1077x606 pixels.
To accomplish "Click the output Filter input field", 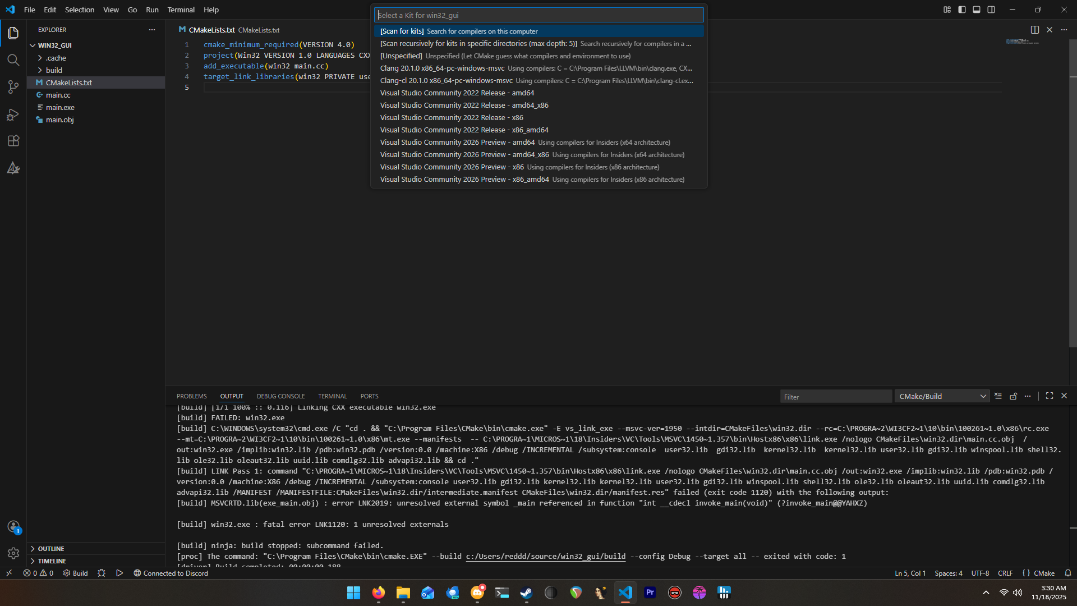I will click(x=835, y=397).
